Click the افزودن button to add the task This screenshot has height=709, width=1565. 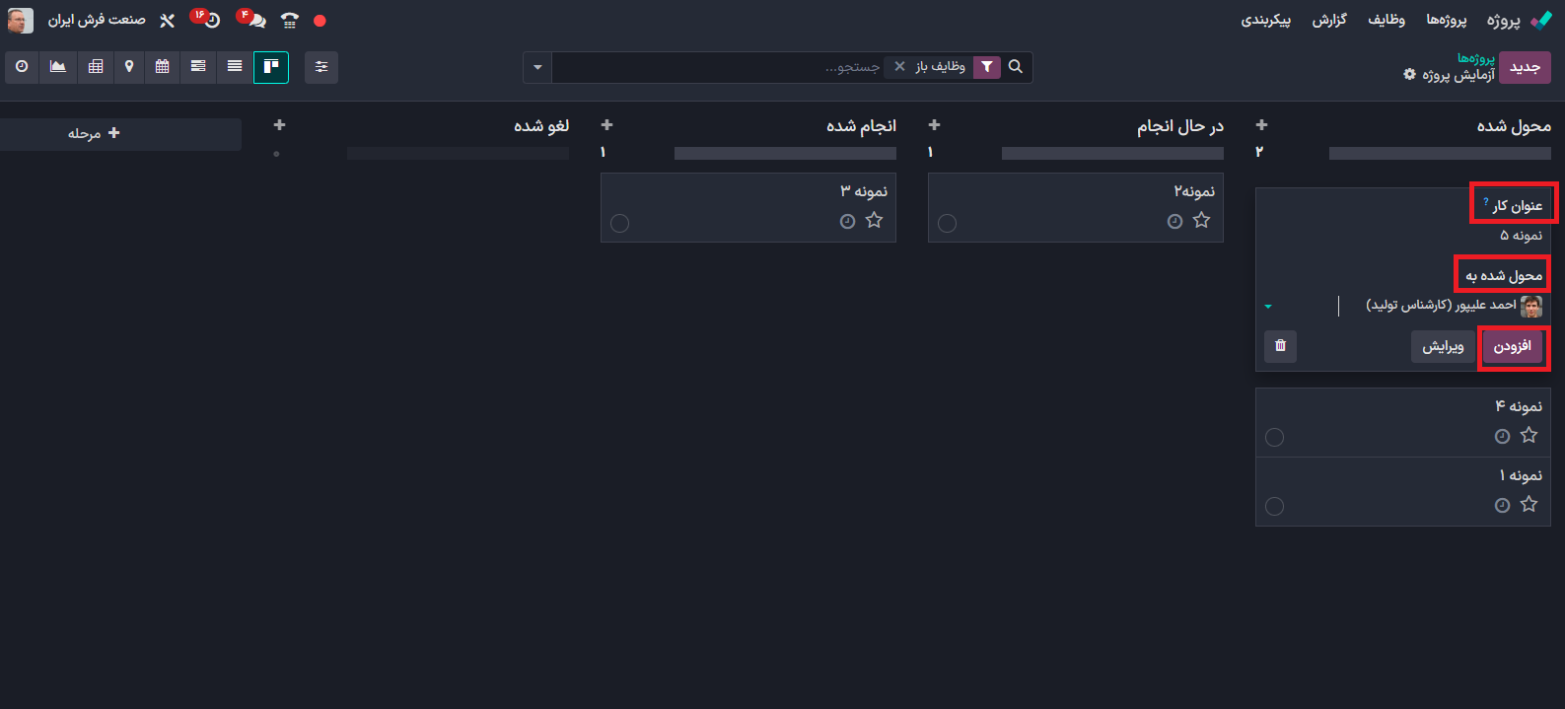click(1512, 346)
